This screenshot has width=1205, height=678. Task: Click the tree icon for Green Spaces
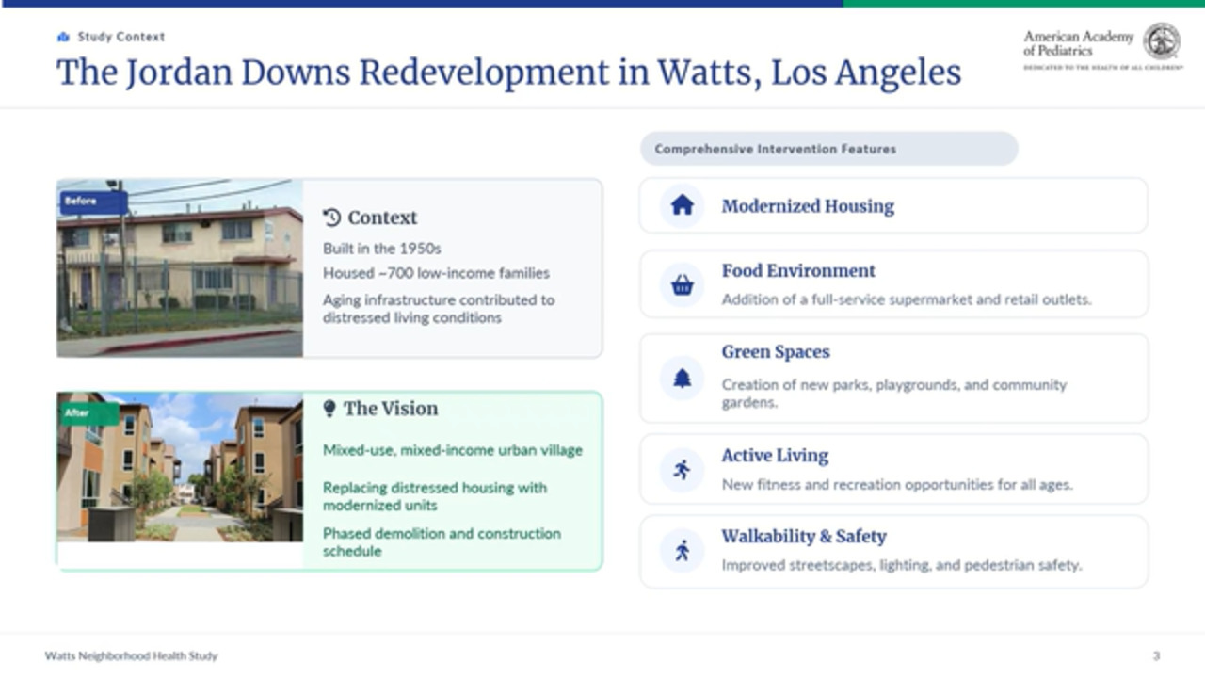point(682,379)
